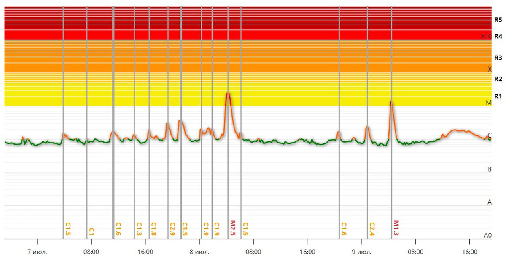
Task: Click the peak of the M1.3 flare spike
Action: 391,101
